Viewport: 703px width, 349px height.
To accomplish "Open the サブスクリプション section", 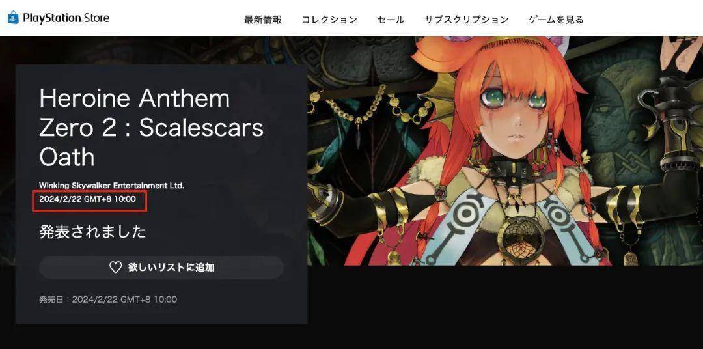I will click(466, 20).
